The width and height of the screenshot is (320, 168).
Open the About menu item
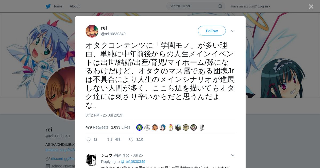(75, 6)
